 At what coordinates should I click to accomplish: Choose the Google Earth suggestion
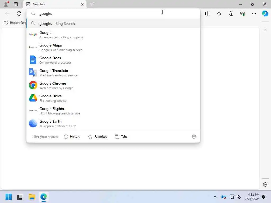click(x=113, y=124)
